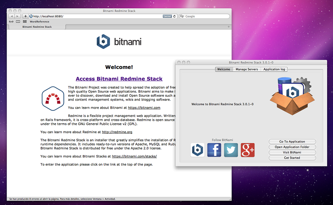Open http://redmine.org link

117,132
